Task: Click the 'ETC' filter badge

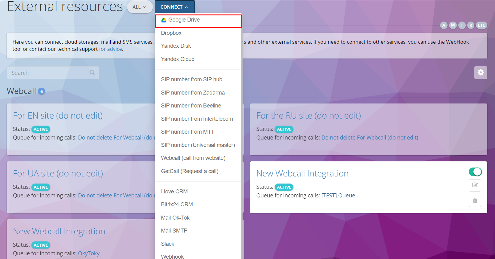Action: [481, 25]
